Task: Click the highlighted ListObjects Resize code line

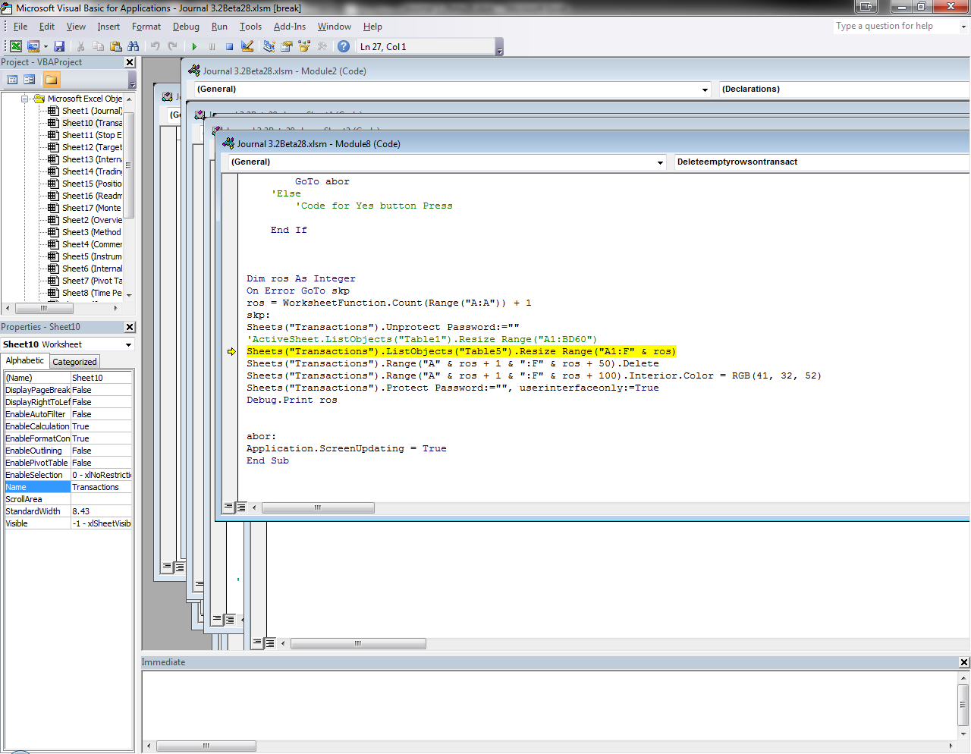Action: 460,351
